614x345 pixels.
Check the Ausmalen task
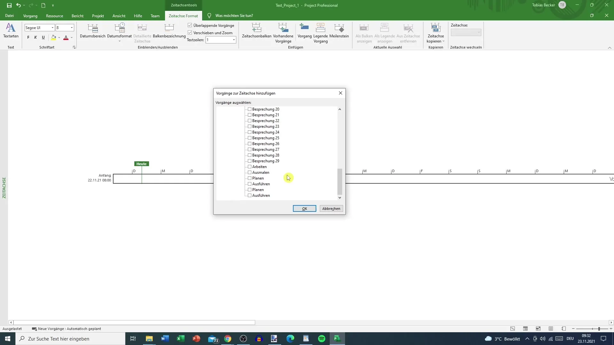click(250, 172)
